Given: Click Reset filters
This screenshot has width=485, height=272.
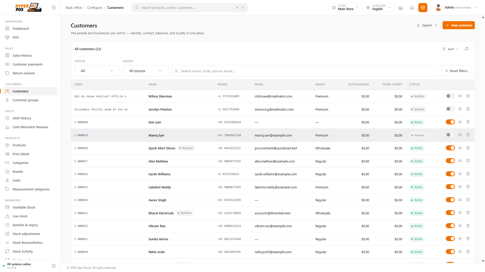Looking at the screenshot, I should 456,71.
